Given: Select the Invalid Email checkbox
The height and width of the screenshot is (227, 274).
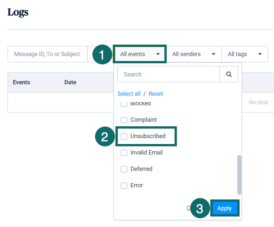Looking at the screenshot, I should pos(124,153).
